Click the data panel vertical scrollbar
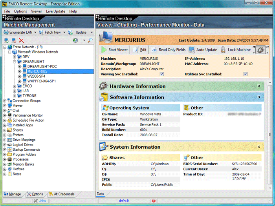275x206 pixels. coord(270,134)
